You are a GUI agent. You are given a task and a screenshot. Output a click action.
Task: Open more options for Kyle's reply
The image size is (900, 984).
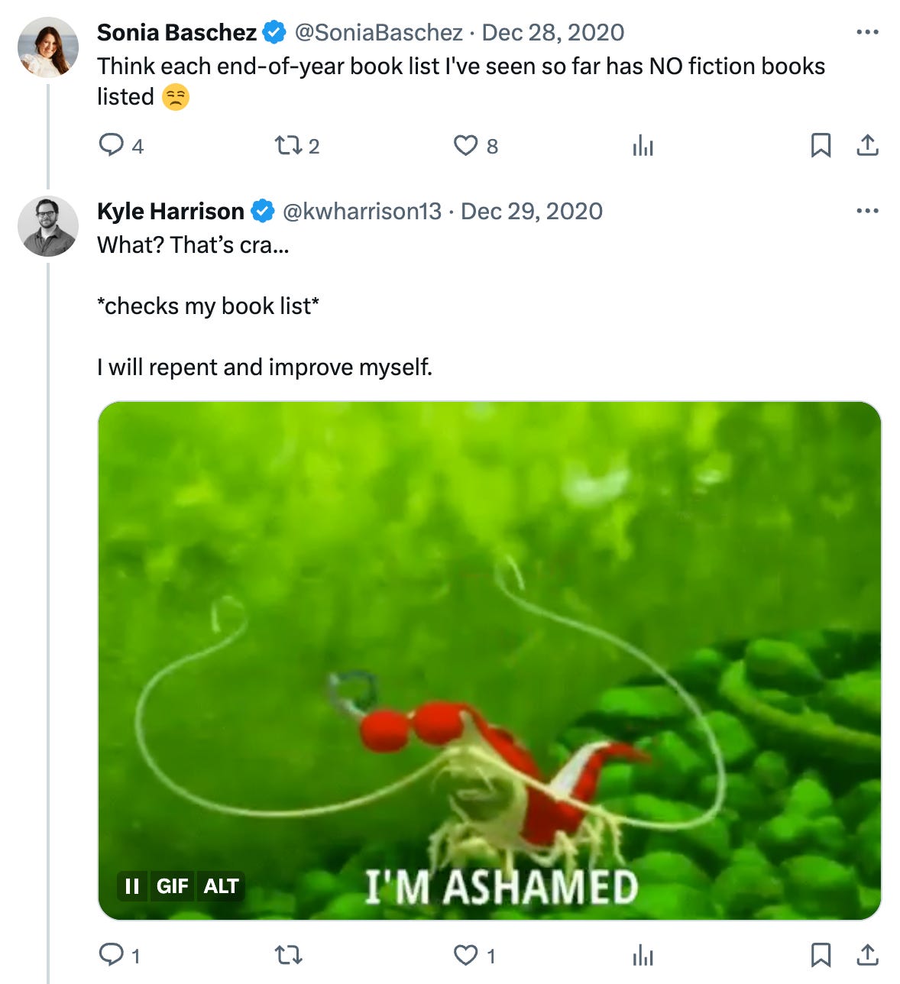(867, 211)
